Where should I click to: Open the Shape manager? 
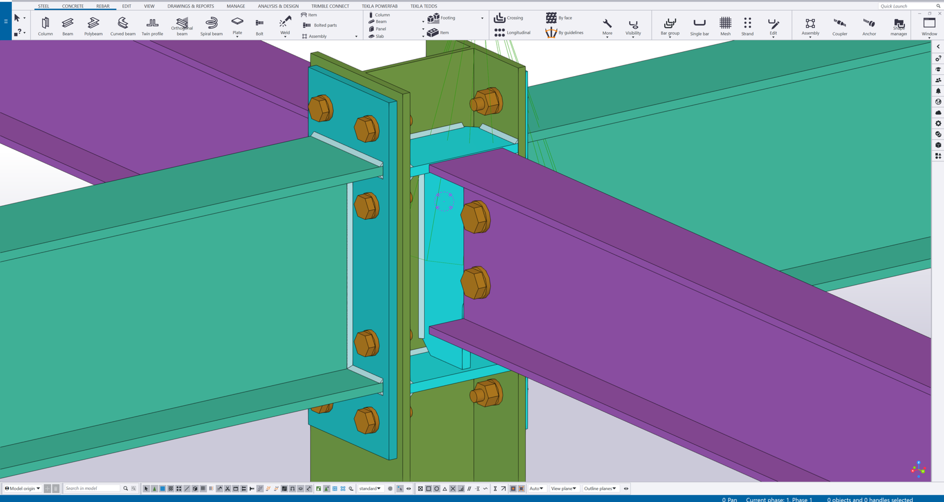click(899, 26)
